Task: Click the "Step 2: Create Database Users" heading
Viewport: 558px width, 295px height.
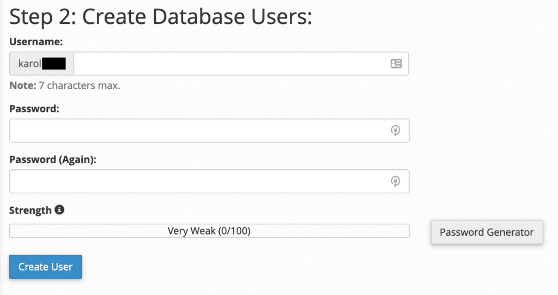Action: click(161, 17)
